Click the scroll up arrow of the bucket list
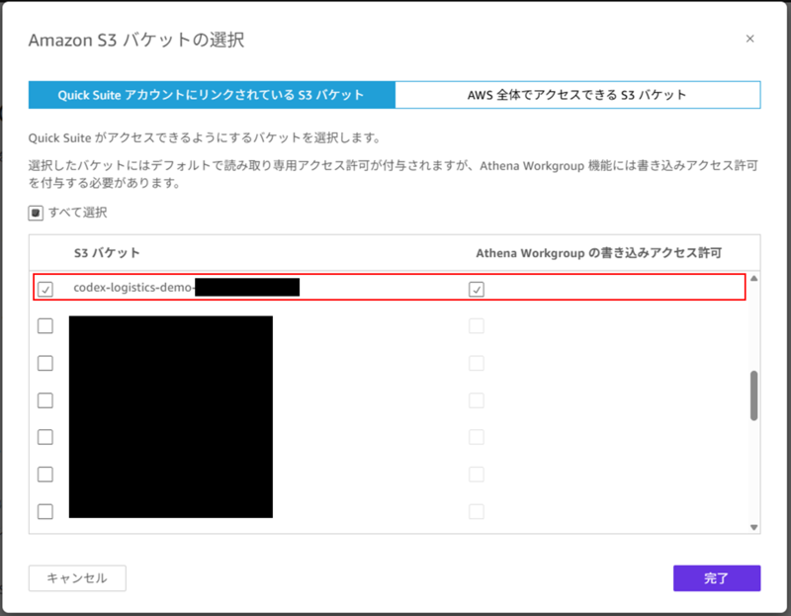791x616 pixels. point(753,279)
